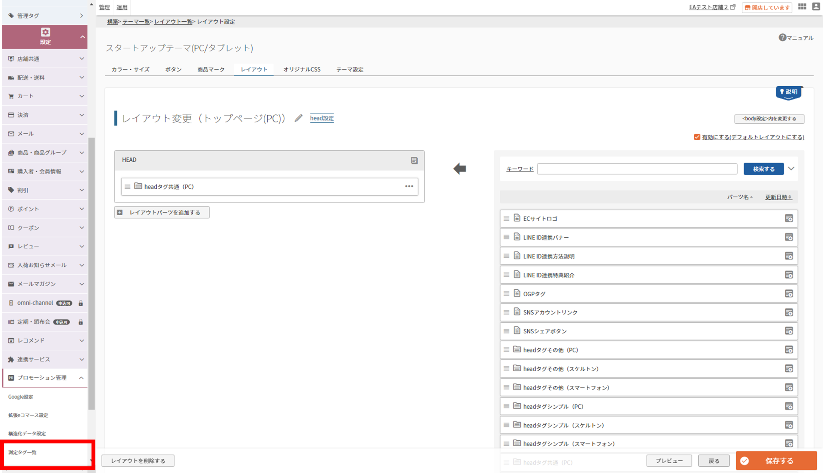Click the add icon for headタグその他（PC）
The width and height of the screenshot is (823, 473).
pos(788,350)
